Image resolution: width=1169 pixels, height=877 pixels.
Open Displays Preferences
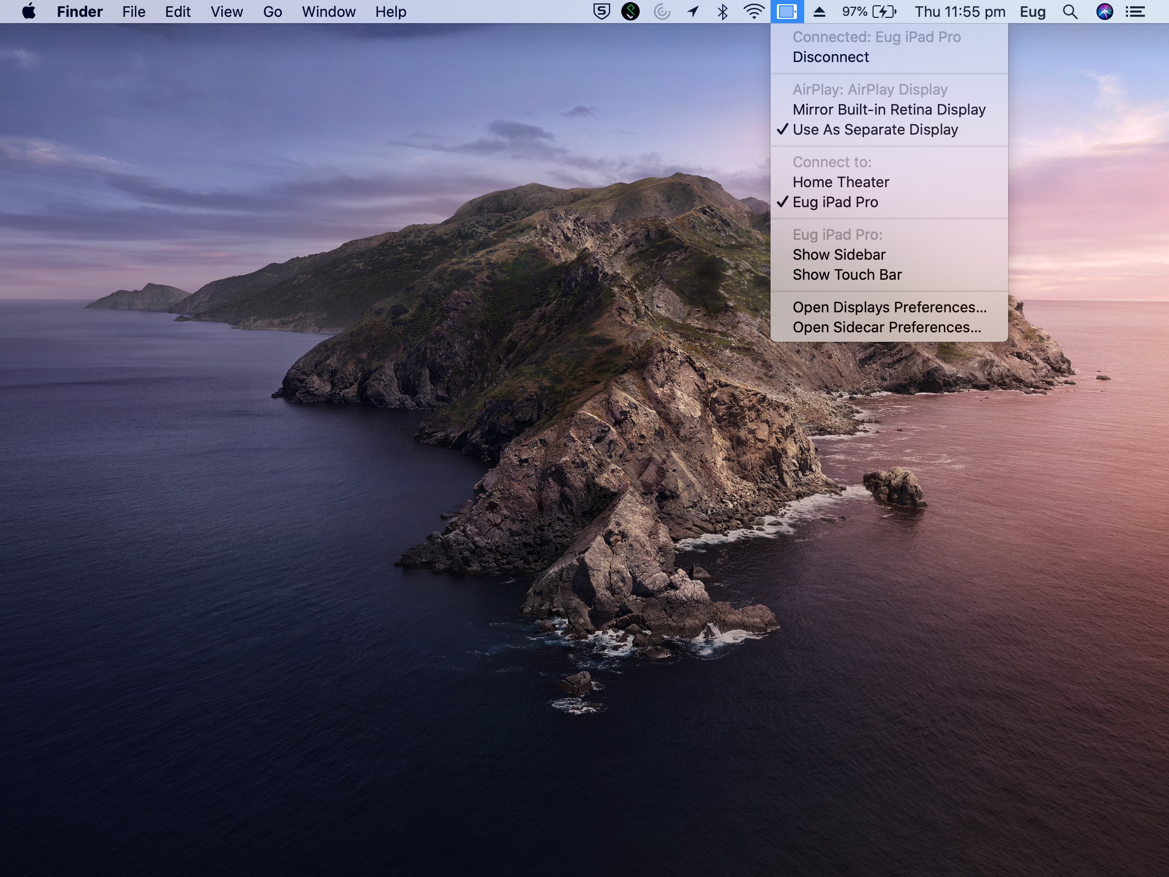coord(889,307)
